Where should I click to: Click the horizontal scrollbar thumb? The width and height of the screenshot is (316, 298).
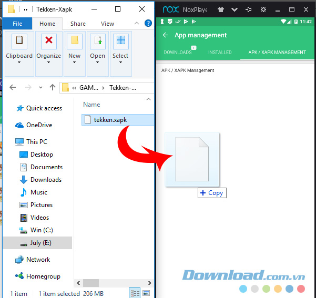point(91,283)
